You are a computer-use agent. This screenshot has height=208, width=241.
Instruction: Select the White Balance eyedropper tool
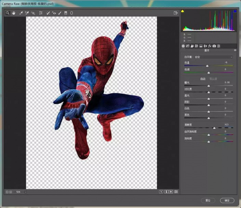[x=21, y=13]
